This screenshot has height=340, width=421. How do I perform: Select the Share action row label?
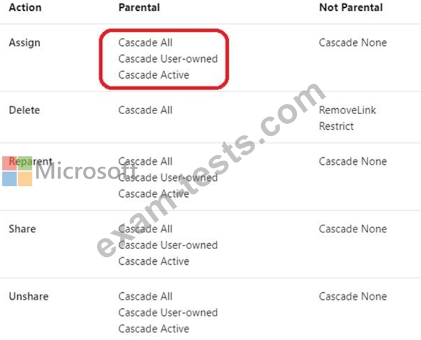[x=22, y=229]
